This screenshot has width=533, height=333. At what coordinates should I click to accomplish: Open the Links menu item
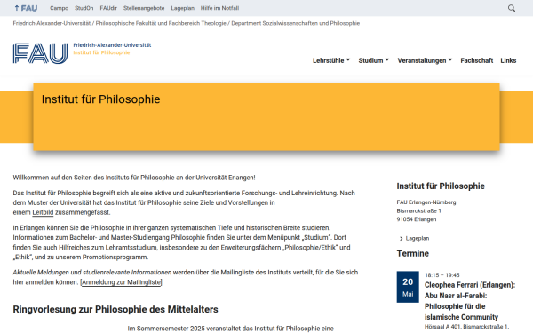[x=508, y=60]
